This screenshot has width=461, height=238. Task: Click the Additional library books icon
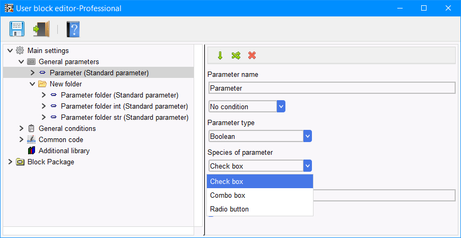click(31, 151)
